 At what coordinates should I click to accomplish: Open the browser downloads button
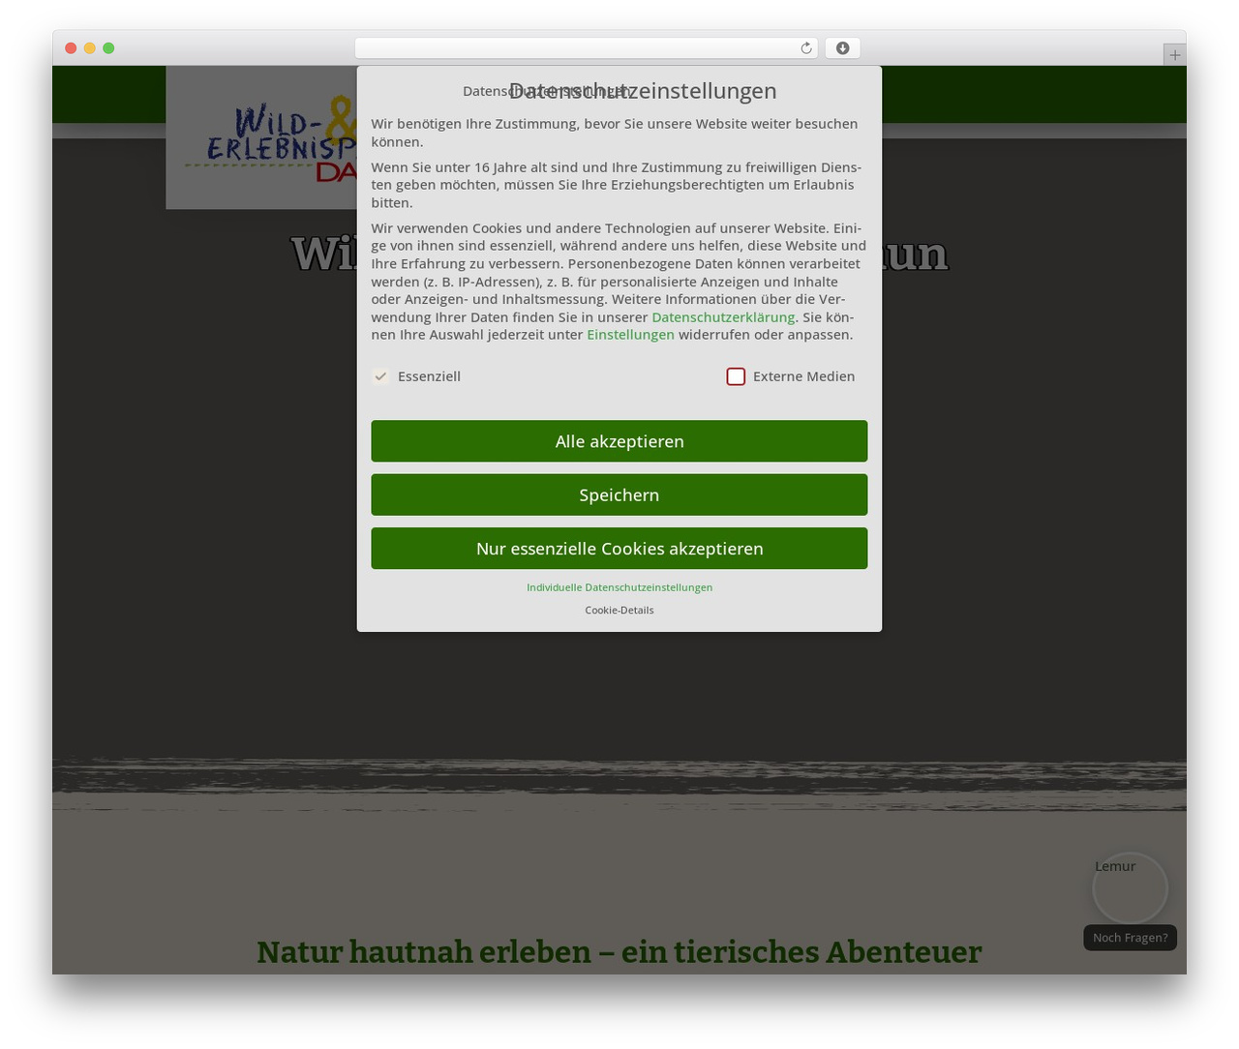pos(842,48)
